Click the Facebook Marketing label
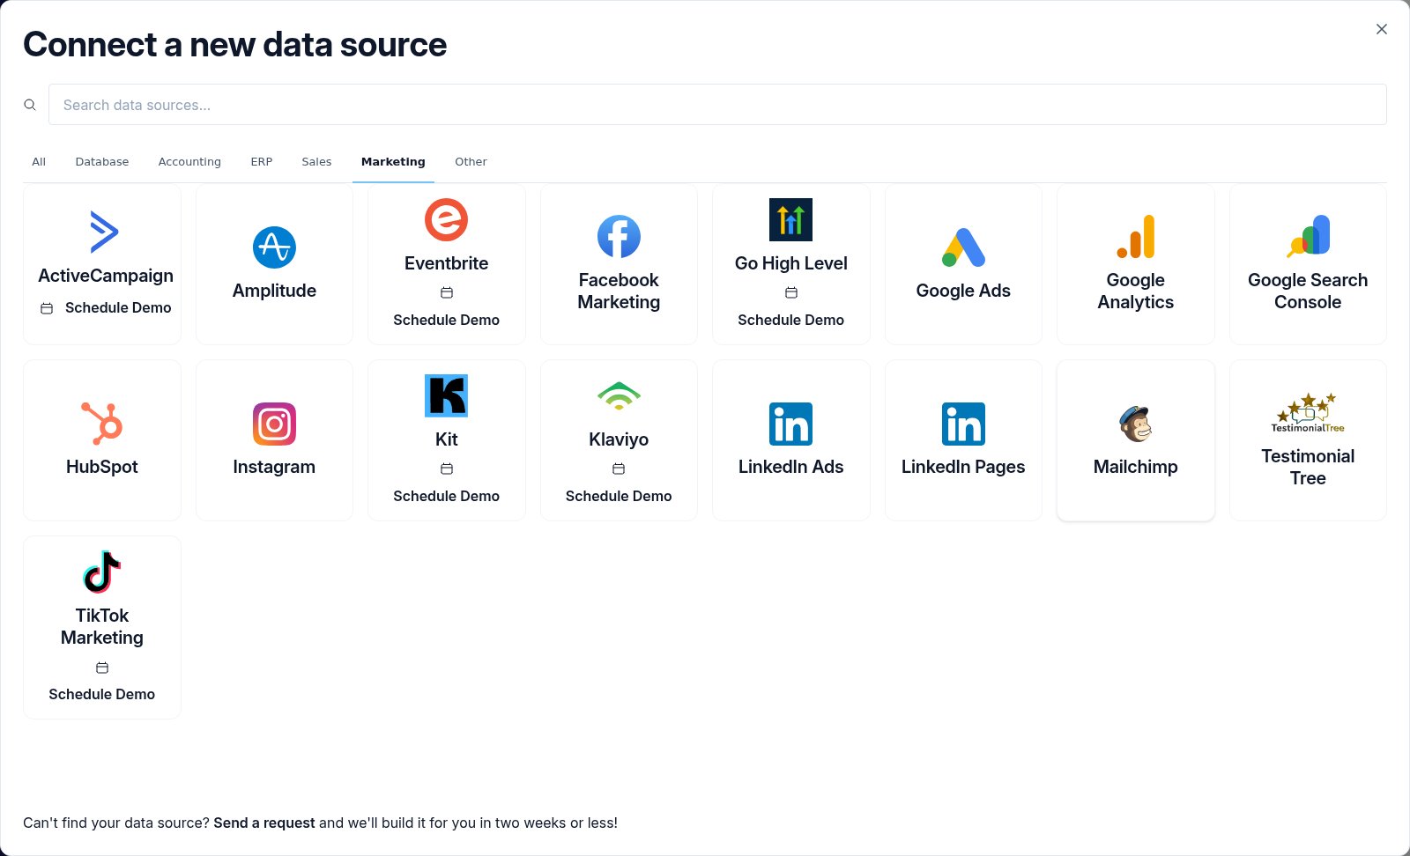 coord(619,291)
